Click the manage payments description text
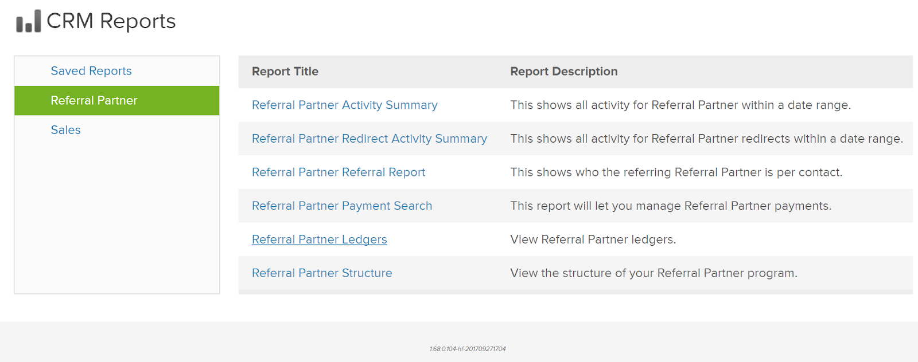Image resolution: width=918 pixels, height=362 pixels. (x=671, y=206)
